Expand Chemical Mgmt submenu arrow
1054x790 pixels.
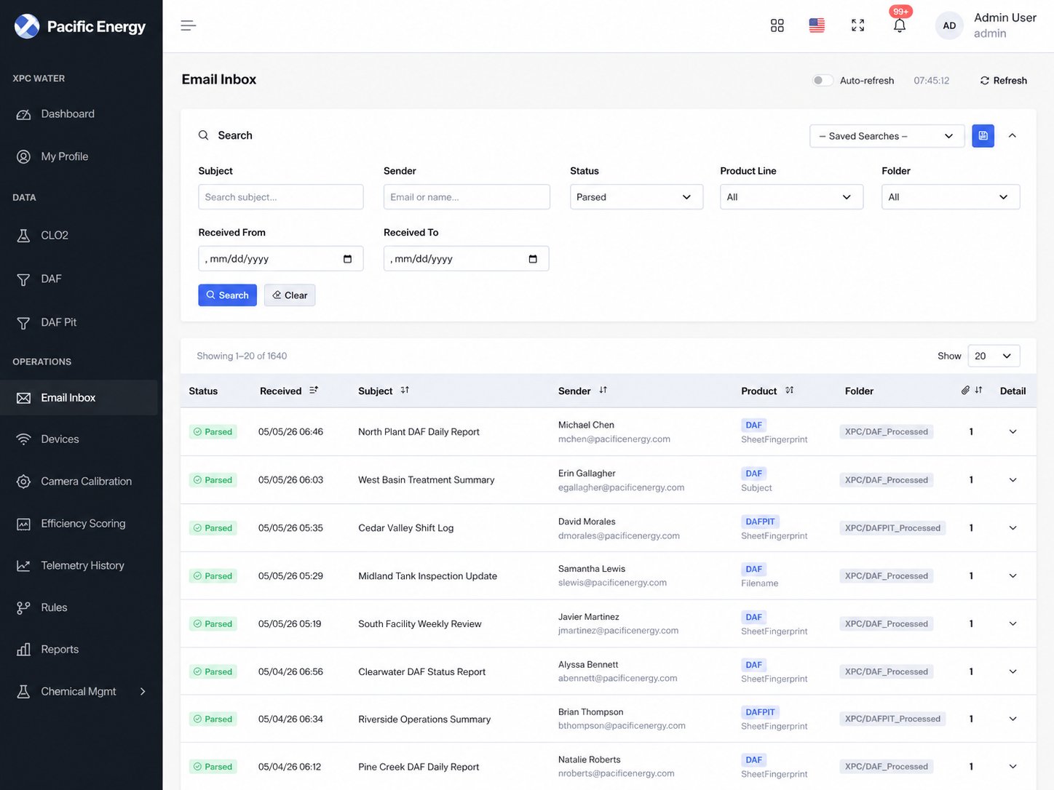[x=143, y=692]
